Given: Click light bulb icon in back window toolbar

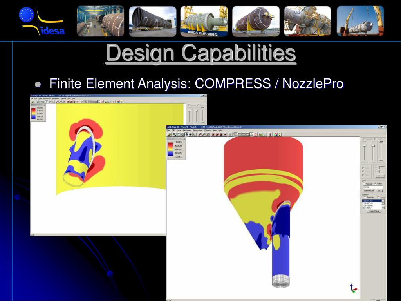Looking at the screenshot, I should [x=121, y=102].
